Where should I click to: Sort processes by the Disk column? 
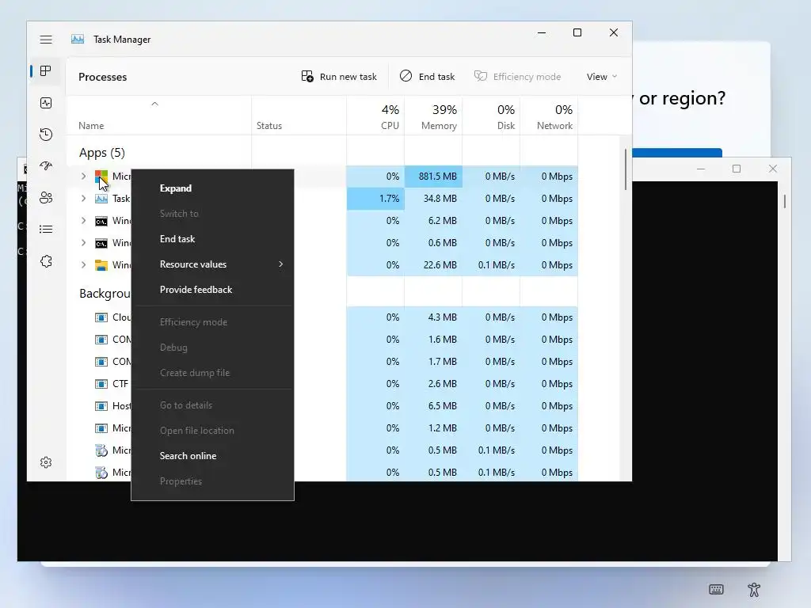tap(491, 117)
